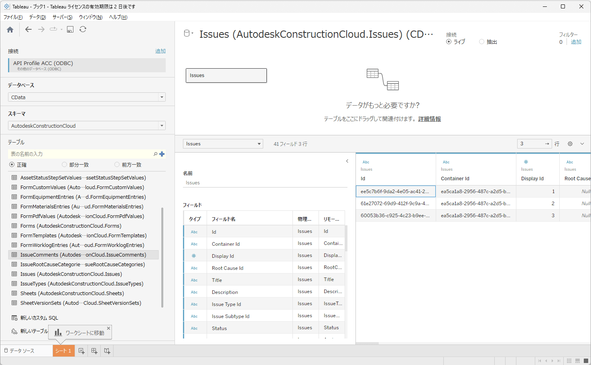Click the Abc type icon above the Container Id column

446,162
